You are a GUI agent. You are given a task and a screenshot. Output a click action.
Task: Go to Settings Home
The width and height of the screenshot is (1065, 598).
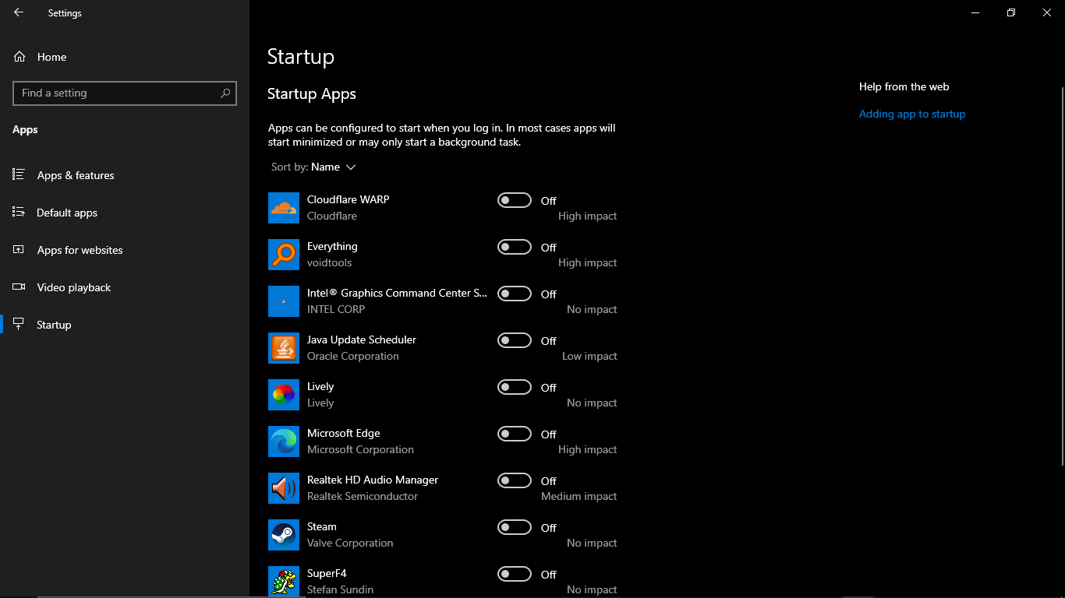(125, 57)
